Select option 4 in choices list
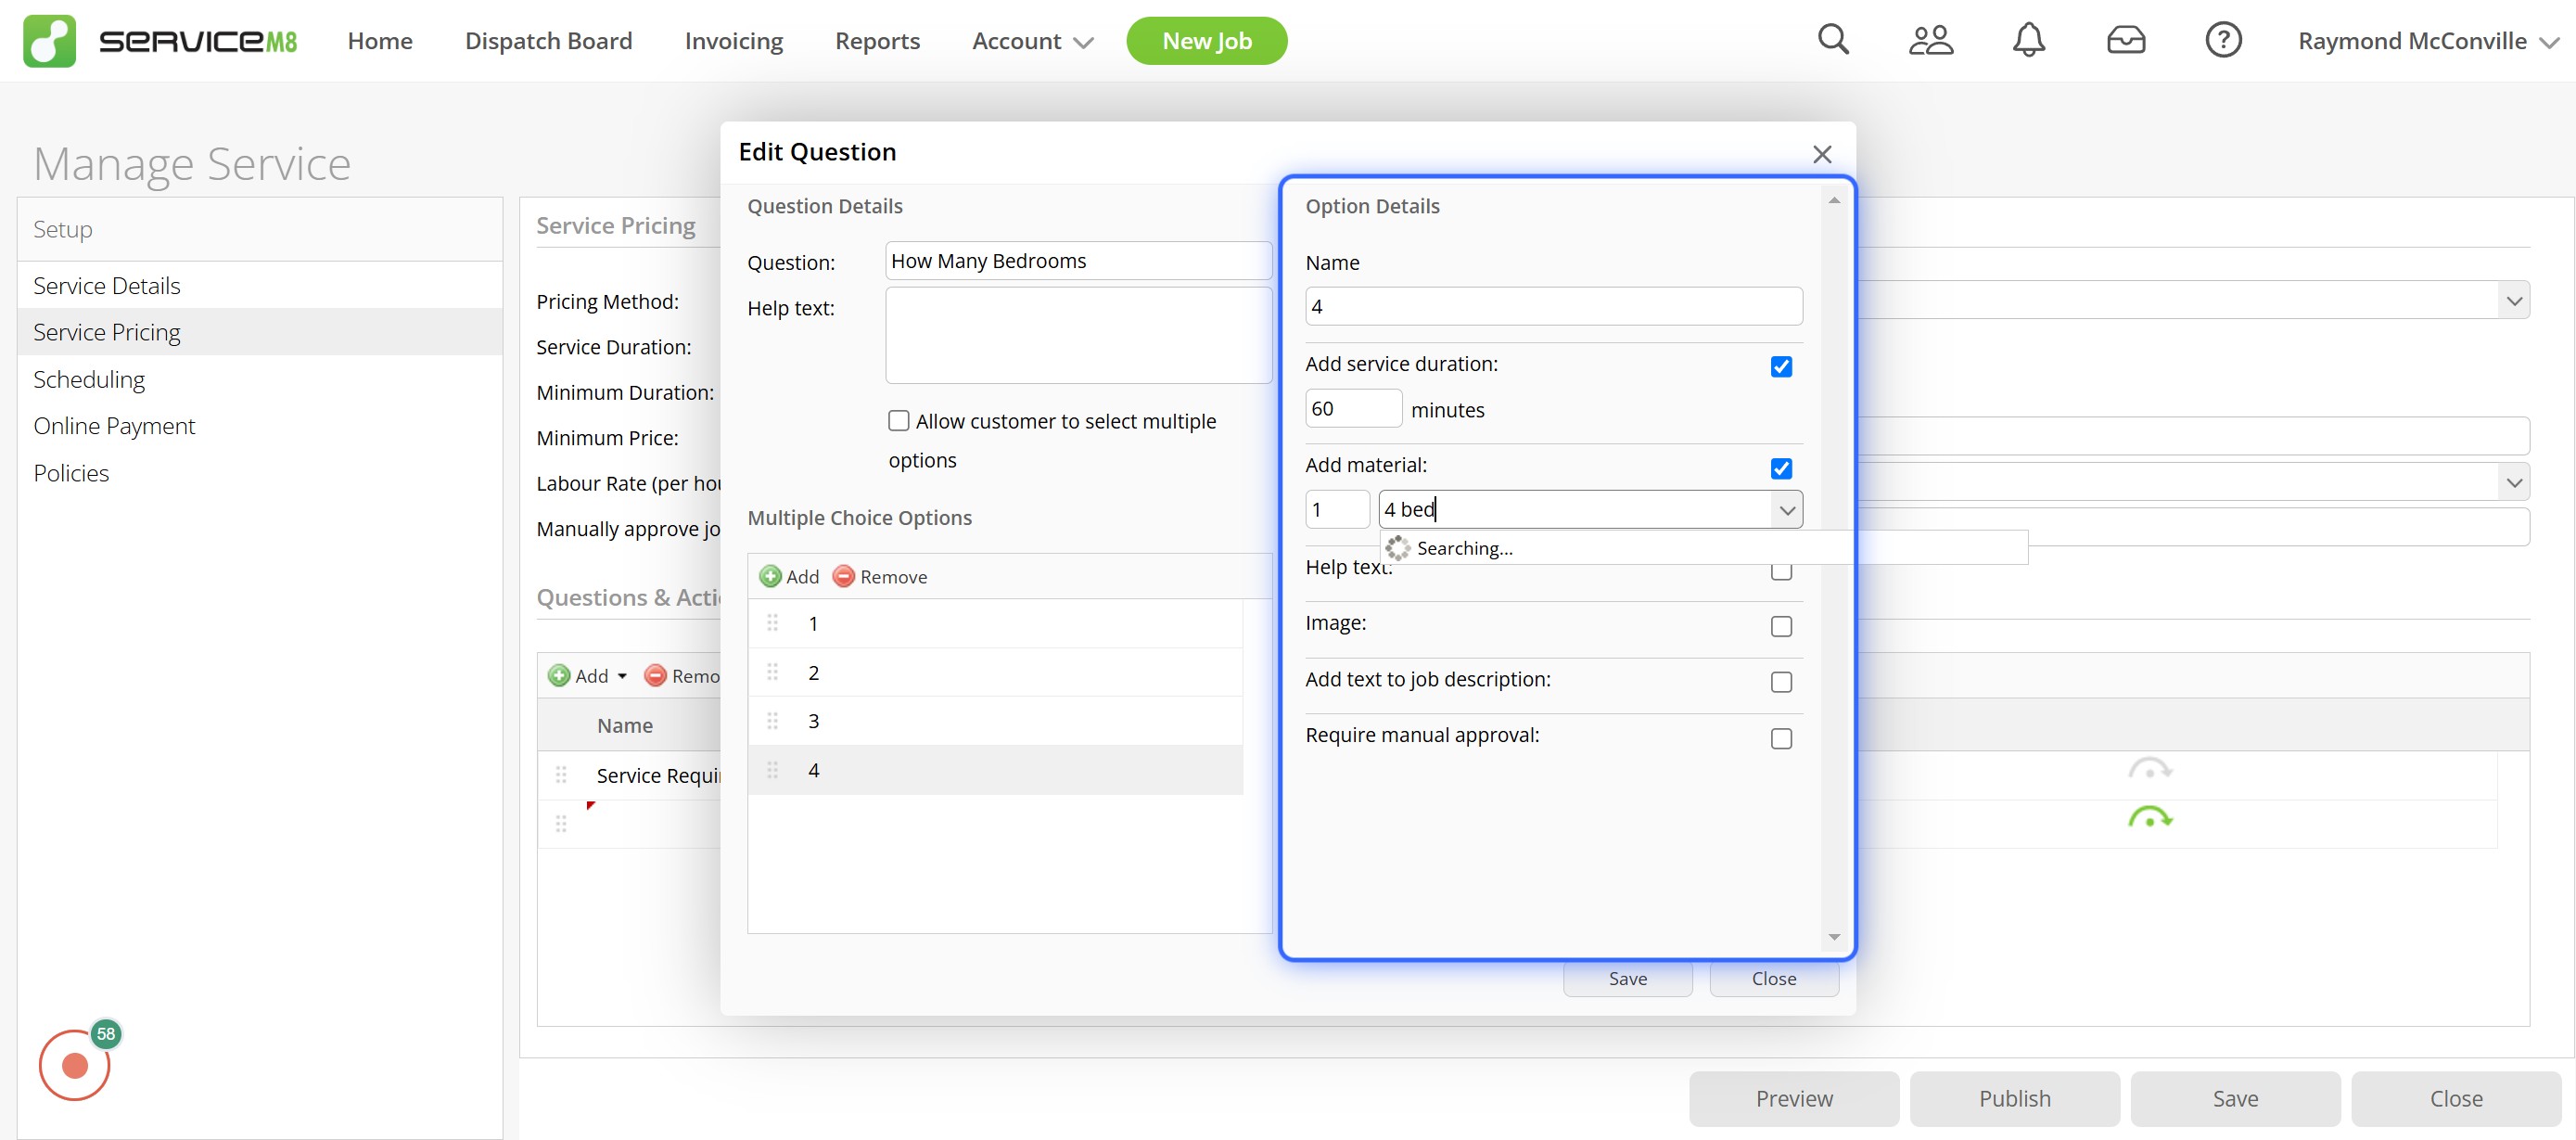 995,769
